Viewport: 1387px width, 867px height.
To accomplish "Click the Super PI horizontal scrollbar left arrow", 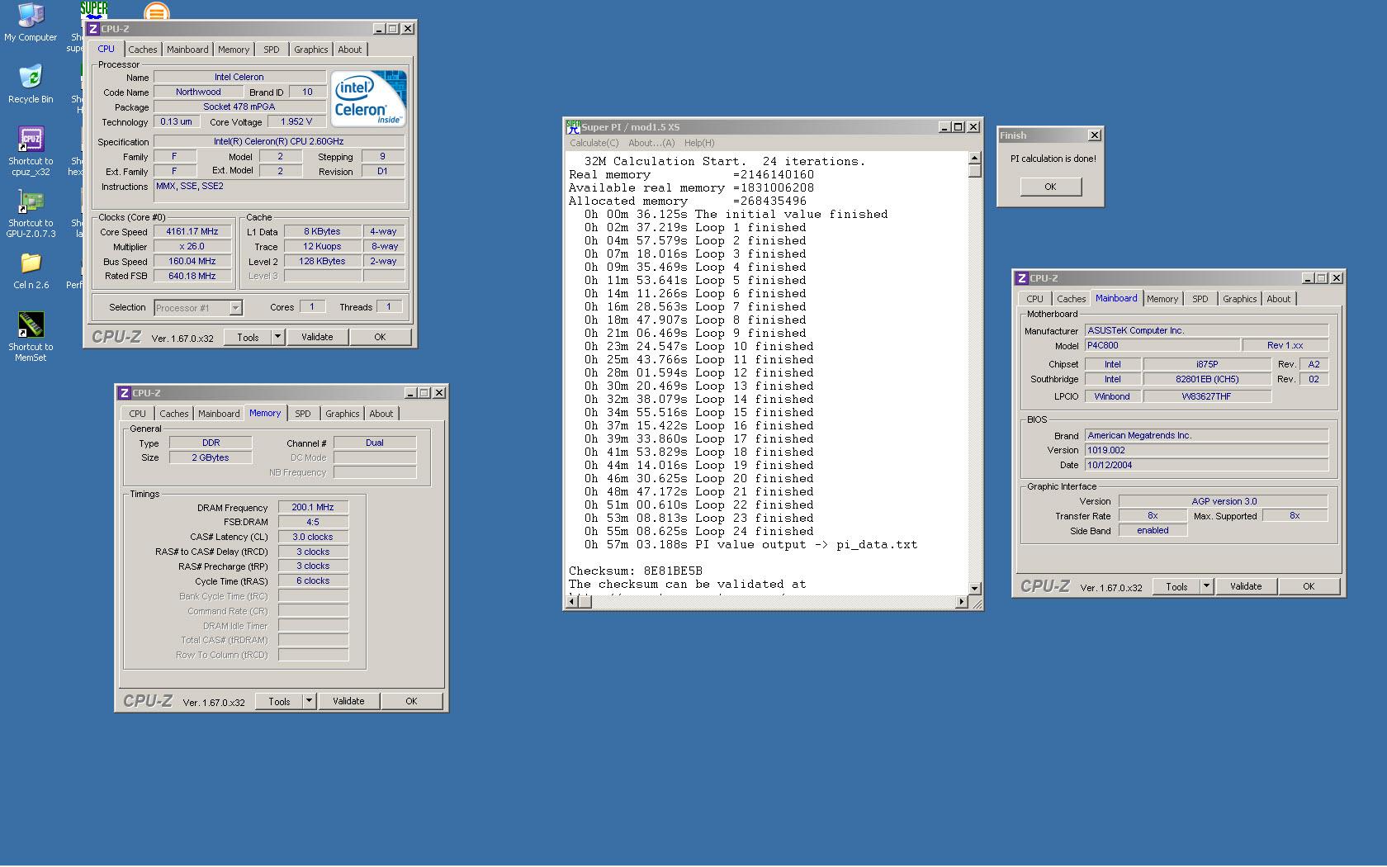I will point(572,602).
